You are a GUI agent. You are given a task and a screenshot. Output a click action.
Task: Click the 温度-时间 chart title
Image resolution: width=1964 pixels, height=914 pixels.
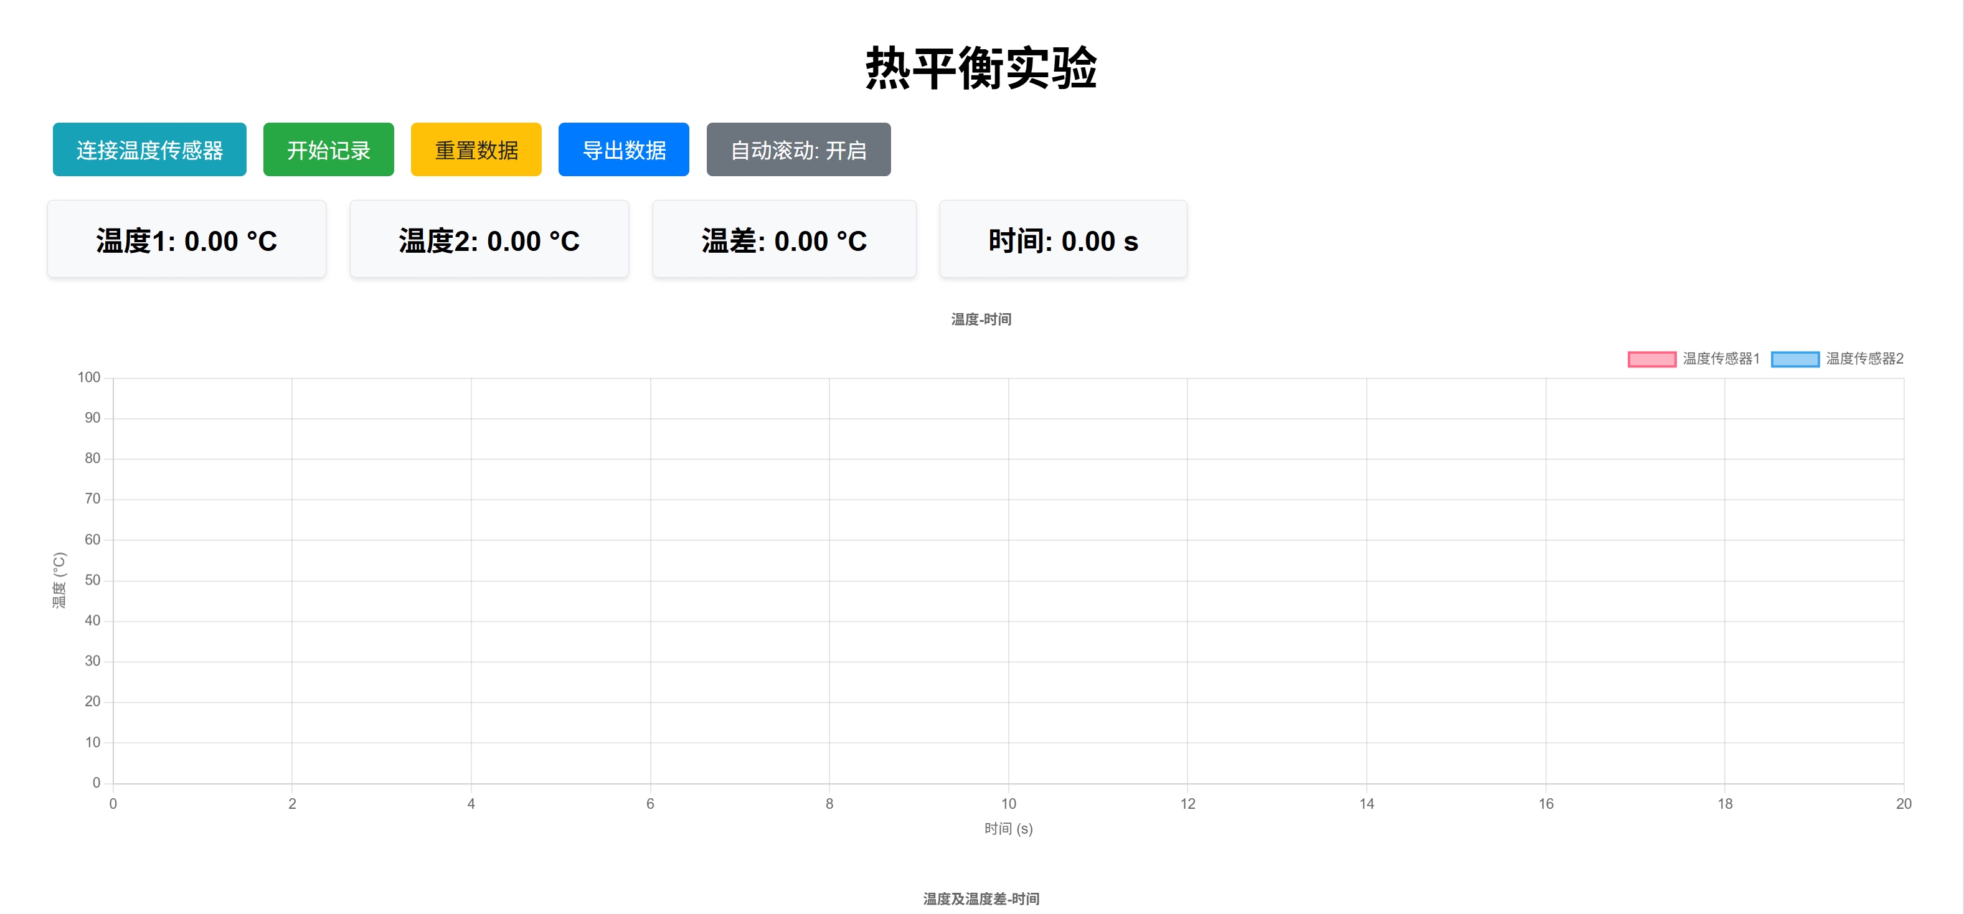[981, 319]
